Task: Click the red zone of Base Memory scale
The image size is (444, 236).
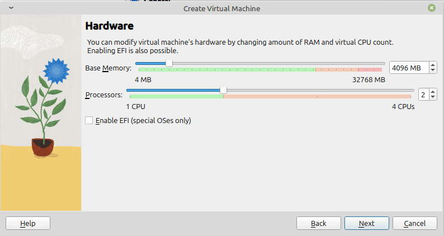Action: (x=370, y=70)
